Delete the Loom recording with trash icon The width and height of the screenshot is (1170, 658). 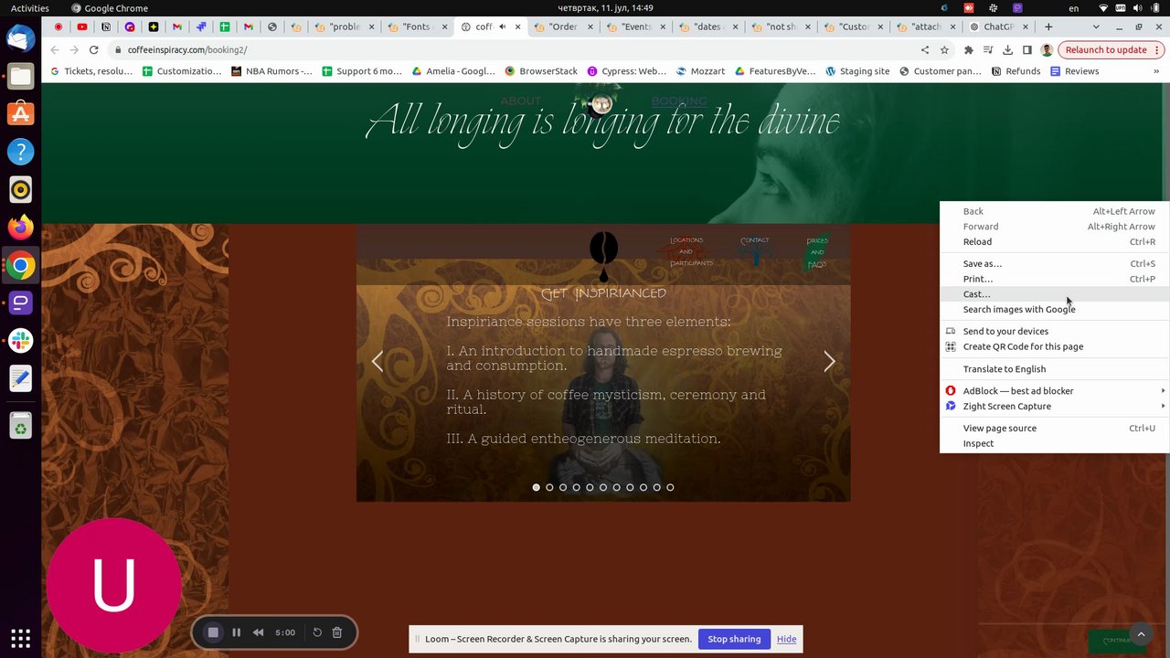tap(337, 632)
